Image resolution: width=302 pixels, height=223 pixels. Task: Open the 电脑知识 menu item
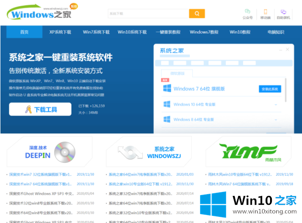276,32
